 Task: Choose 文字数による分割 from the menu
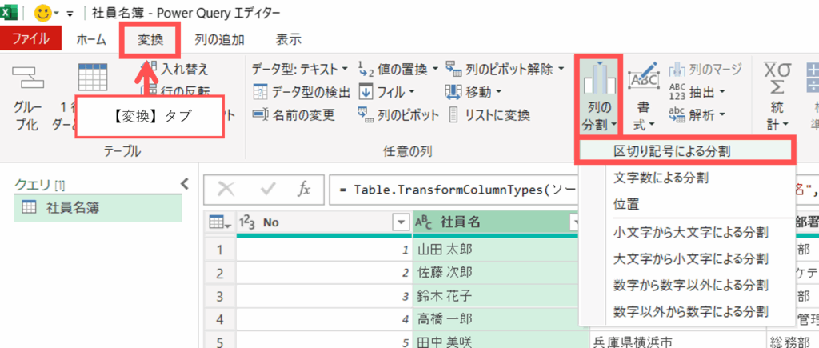pyautogui.click(x=661, y=177)
